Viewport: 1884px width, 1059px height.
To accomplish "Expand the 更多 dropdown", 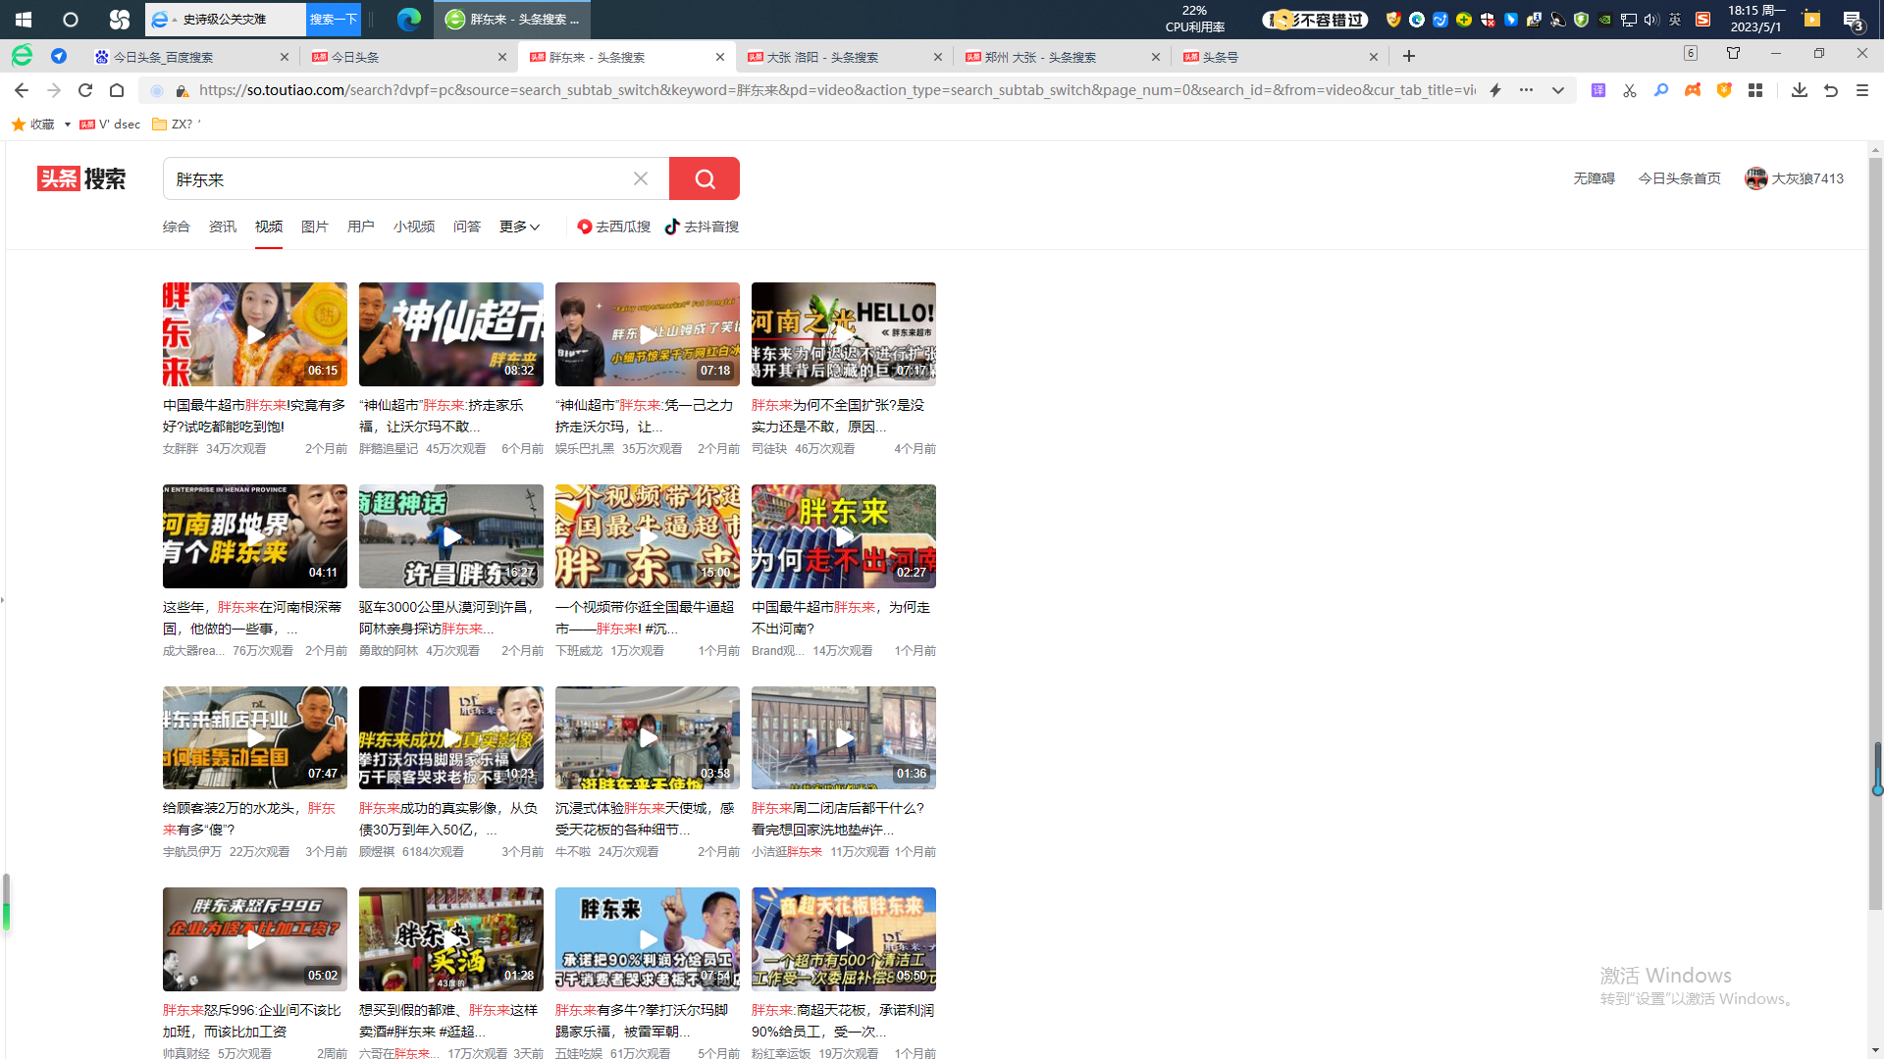I will [519, 227].
